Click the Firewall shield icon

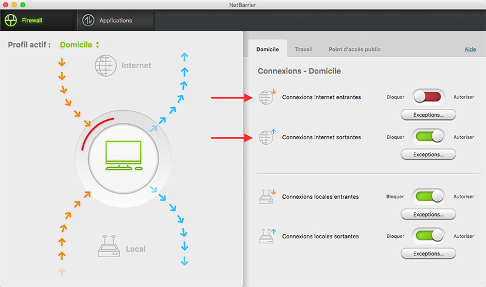coord(11,21)
